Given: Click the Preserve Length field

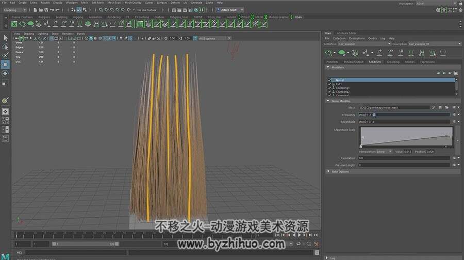Looking at the screenshot, I should [404, 165].
